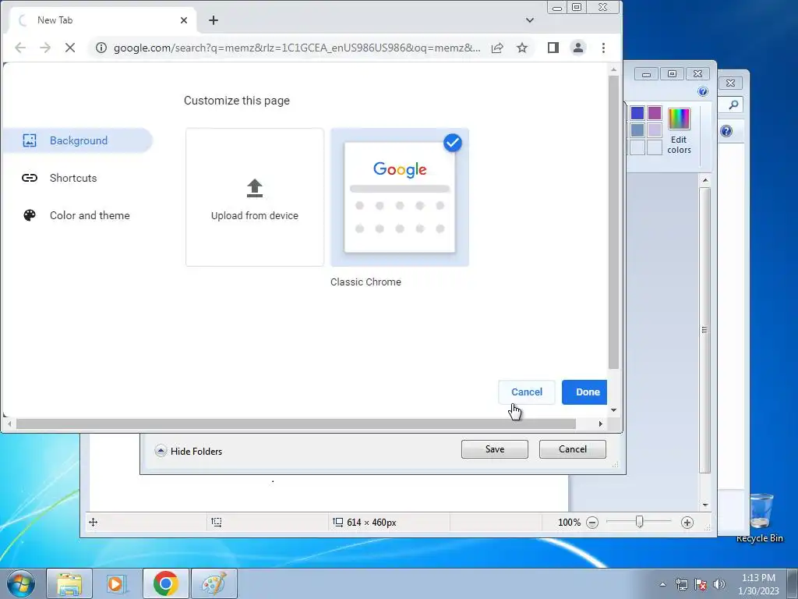The image size is (798, 599).
Task: View site information icon
Action: pos(101,48)
